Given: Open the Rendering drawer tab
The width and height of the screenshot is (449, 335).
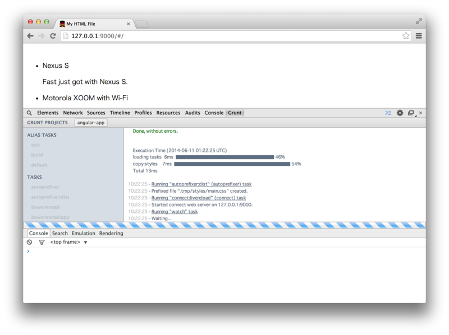Looking at the screenshot, I should click(111, 233).
